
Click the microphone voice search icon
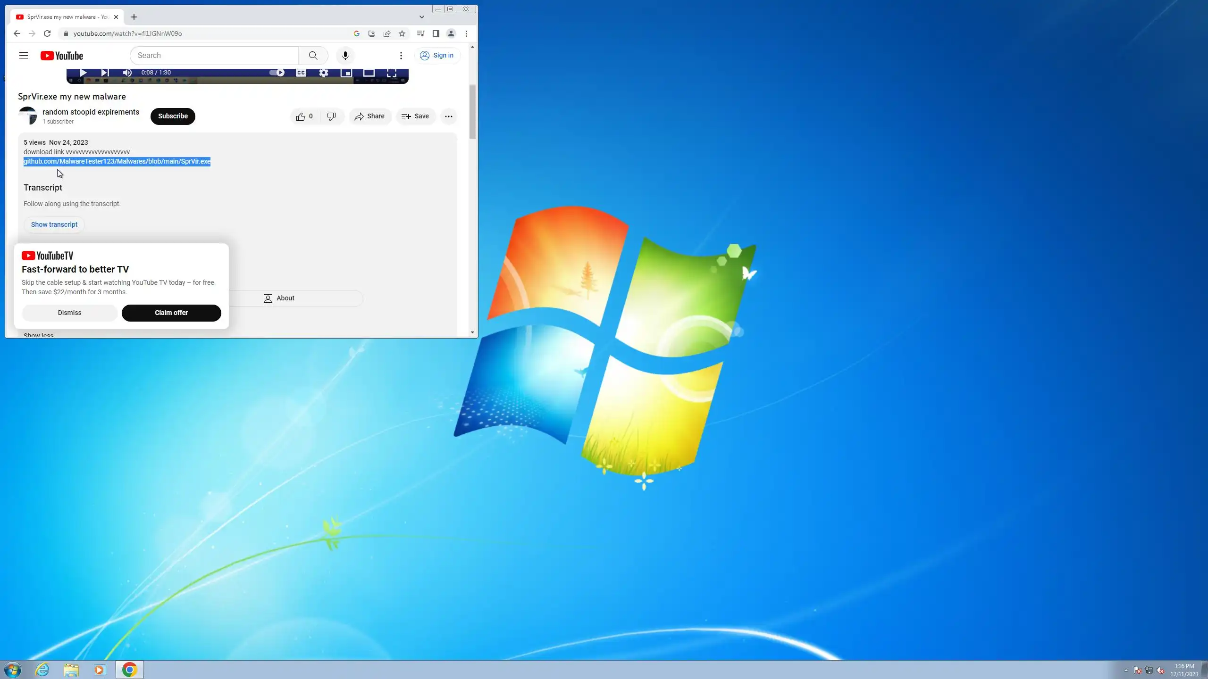coord(345,56)
